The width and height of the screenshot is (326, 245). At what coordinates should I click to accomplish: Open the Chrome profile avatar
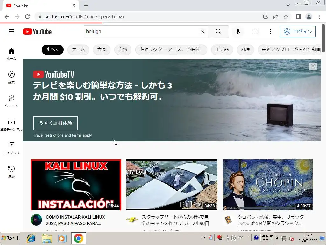tap(309, 17)
